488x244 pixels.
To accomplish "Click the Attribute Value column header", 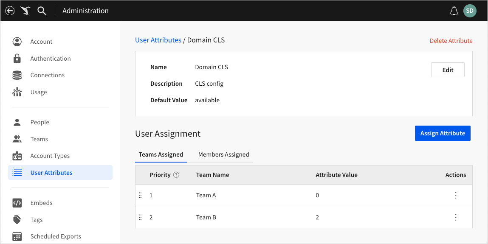I will [x=336, y=175].
